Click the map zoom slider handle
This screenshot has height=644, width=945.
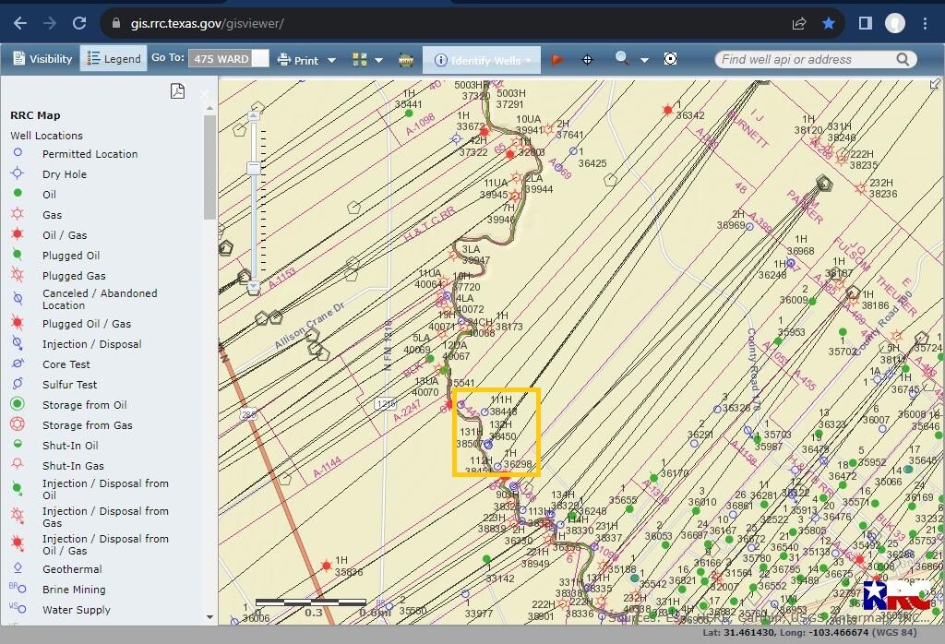[x=253, y=167]
